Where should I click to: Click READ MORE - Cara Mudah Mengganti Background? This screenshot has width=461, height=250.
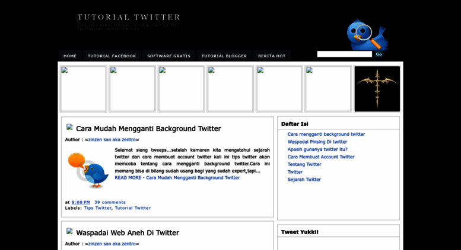coord(177,178)
